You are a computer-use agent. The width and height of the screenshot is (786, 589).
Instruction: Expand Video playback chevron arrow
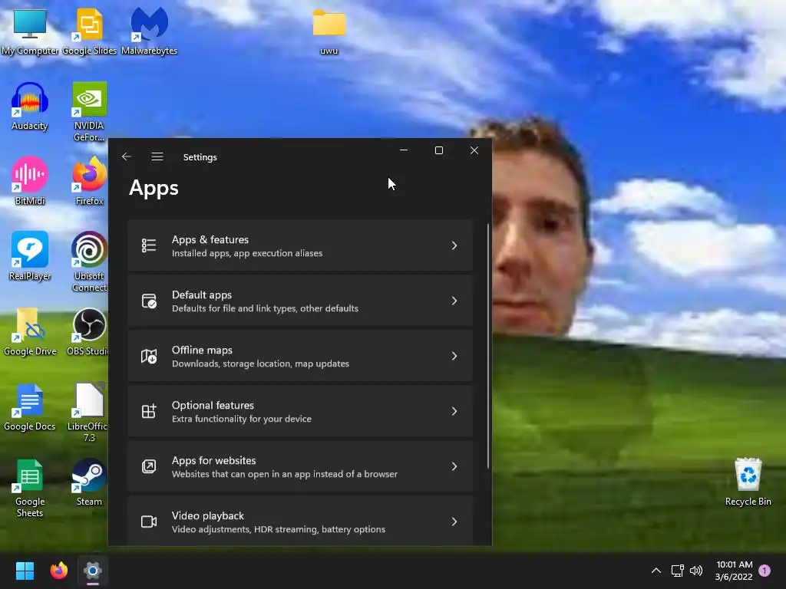tap(454, 522)
